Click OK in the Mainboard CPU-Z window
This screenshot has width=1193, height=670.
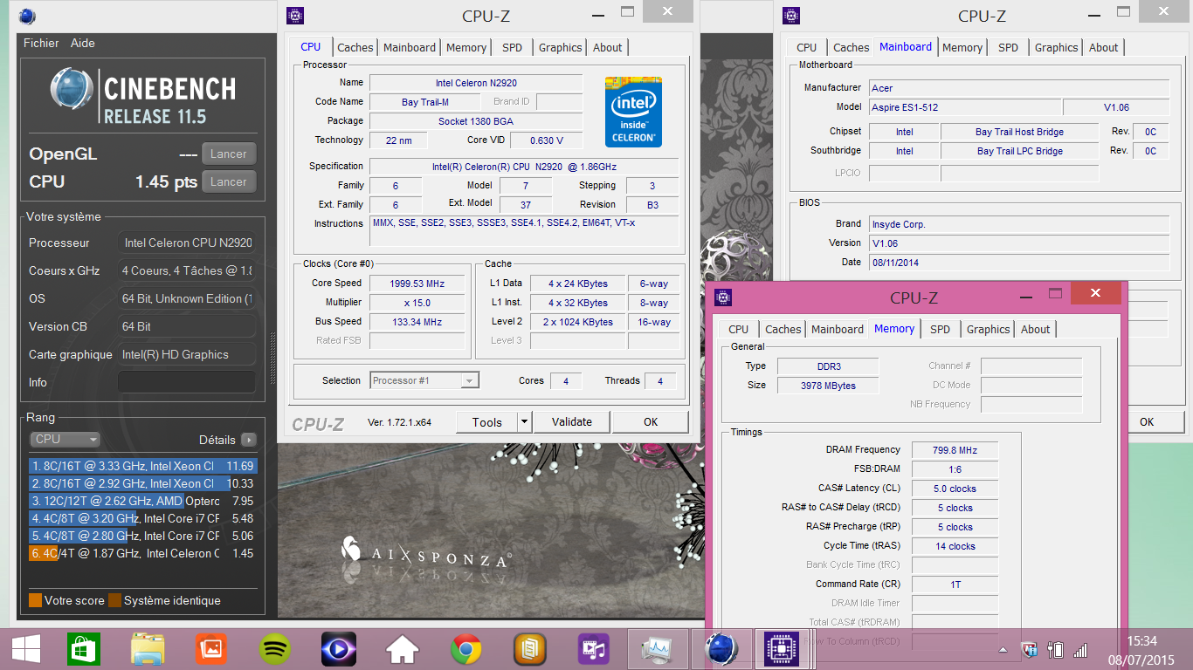[1147, 422]
